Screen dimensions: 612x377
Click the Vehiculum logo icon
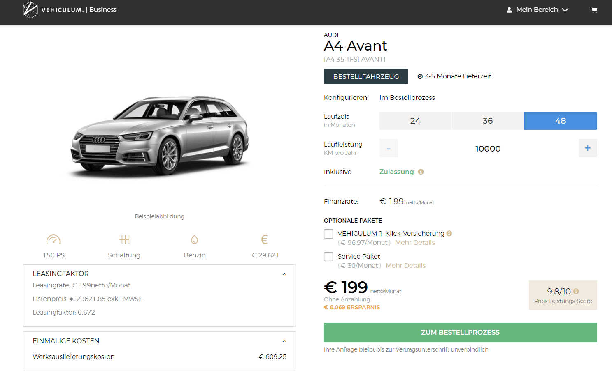[x=30, y=10]
